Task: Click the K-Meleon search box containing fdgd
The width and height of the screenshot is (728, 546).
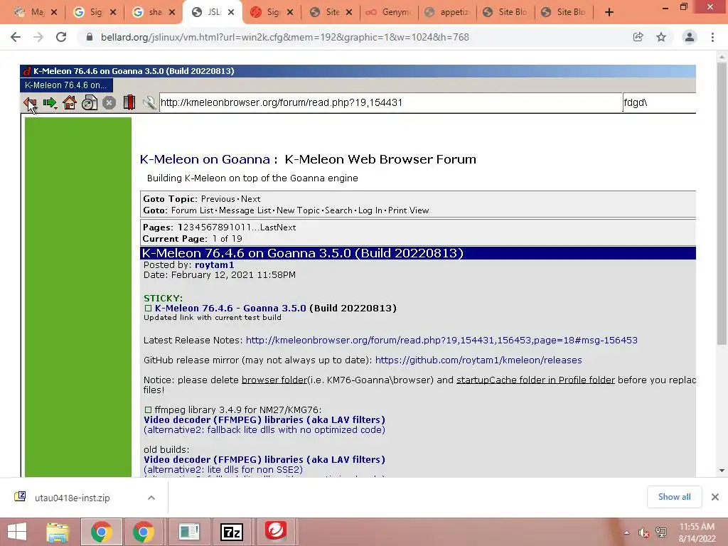Action: [659, 102]
